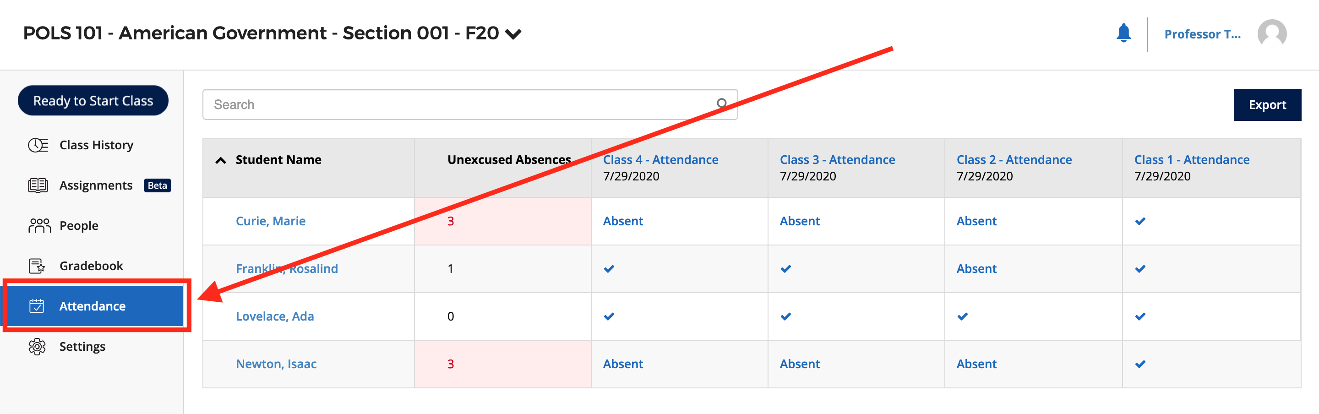This screenshot has height=414, width=1319.
Task: Toggle Newton's Class 1 attendance checkmark
Action: (1140, 364)
